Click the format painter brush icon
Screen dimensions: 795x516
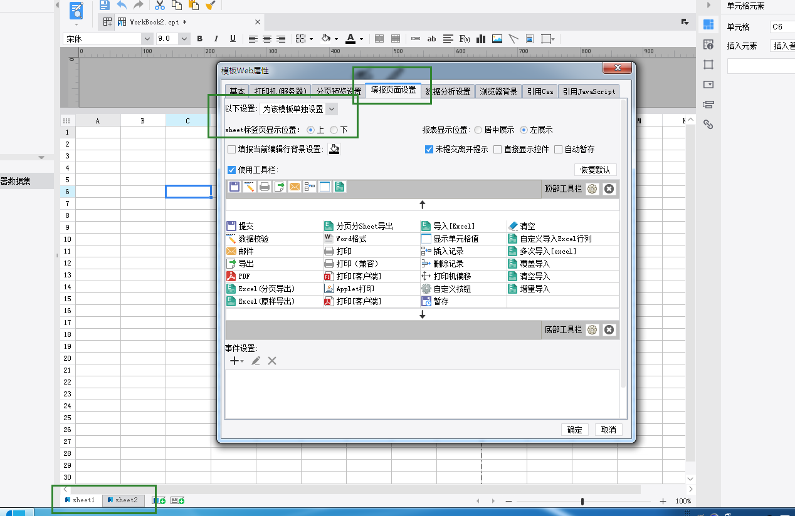click(x=211, y=5)
